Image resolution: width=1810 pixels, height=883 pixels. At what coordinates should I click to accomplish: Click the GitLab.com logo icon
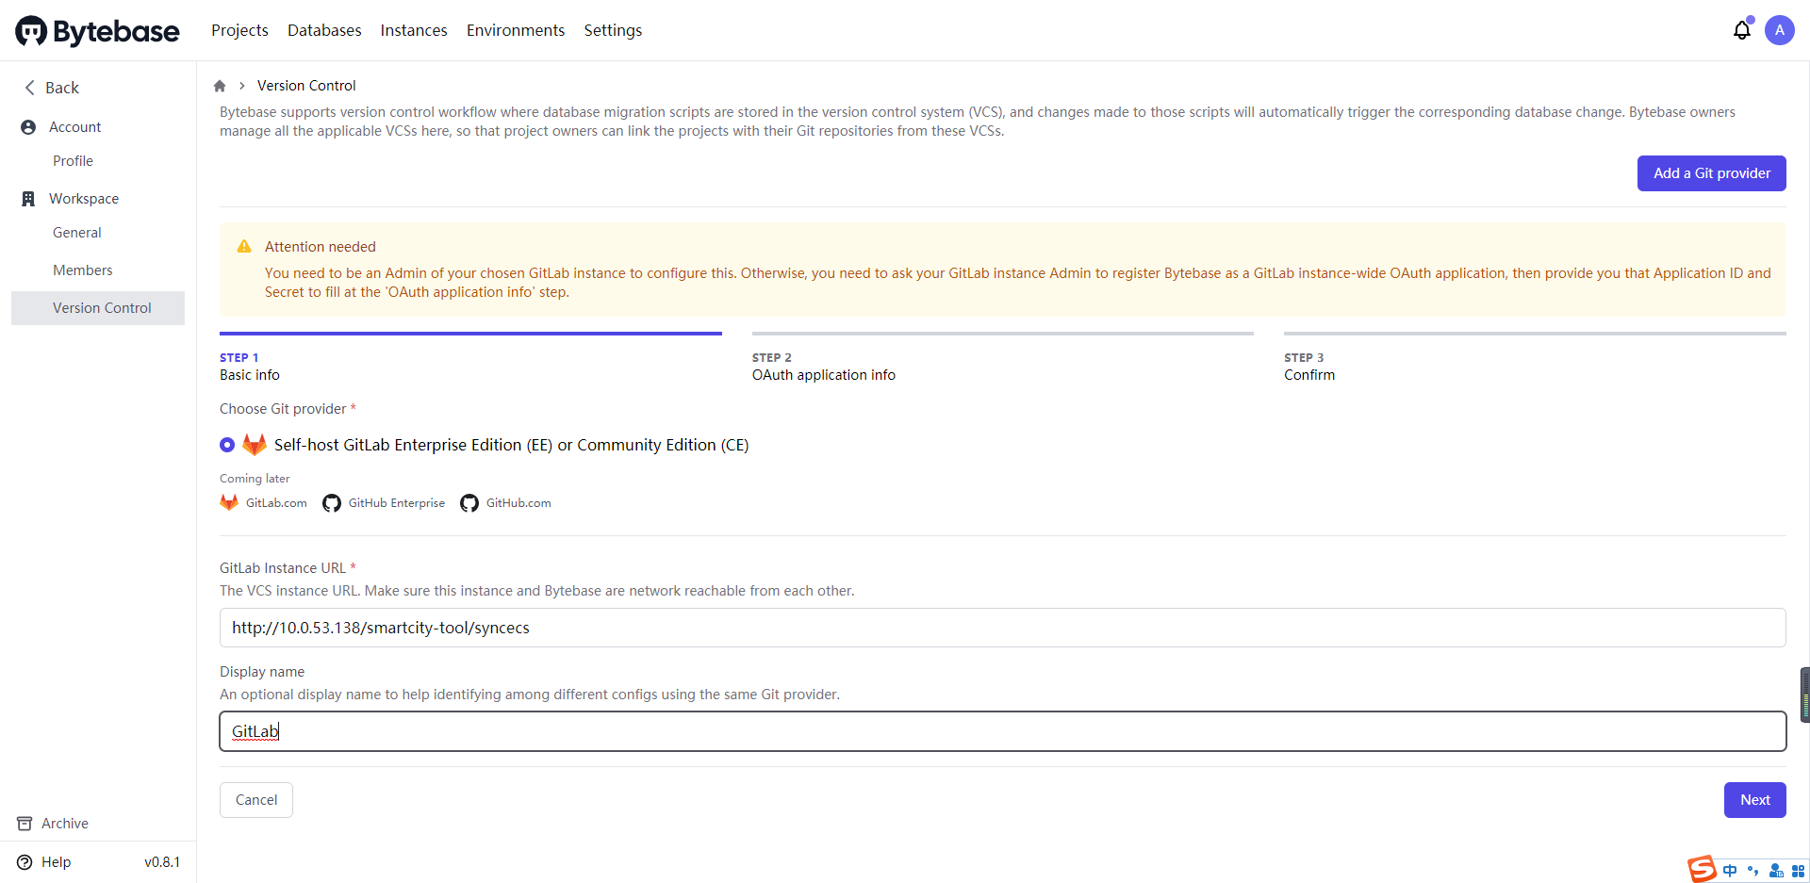tap(229, 502)
